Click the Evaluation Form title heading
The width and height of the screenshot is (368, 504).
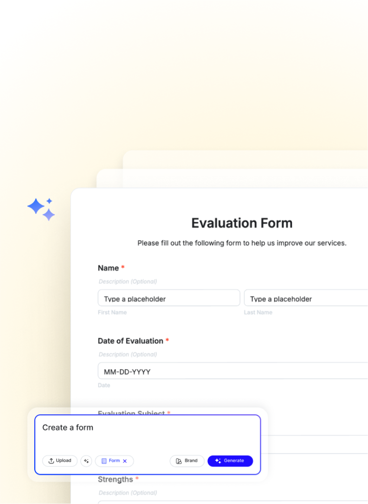pyautogui.click(x=242, y=223)
